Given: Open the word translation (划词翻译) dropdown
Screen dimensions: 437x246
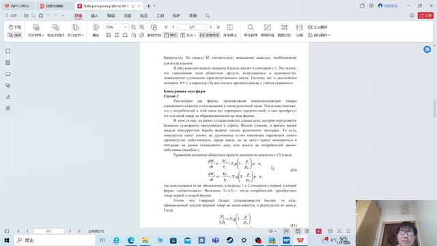Looking at the screenshot, I should (319, 35).
